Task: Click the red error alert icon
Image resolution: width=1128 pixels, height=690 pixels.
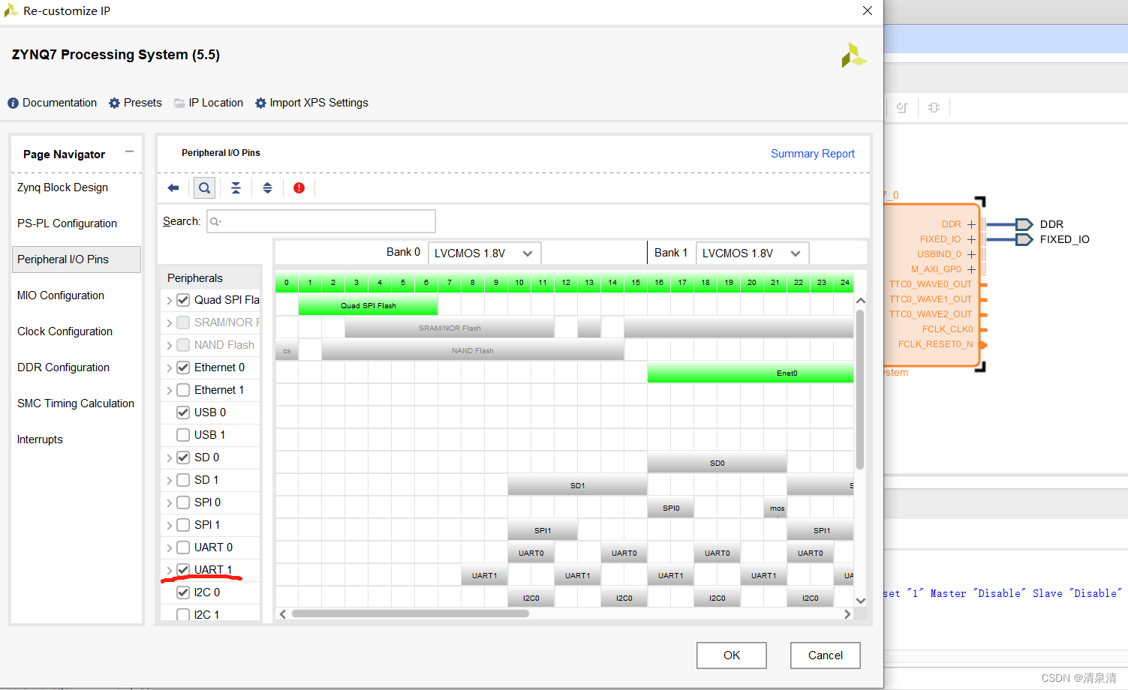Action: pyautogui.click(x=299, y=188)
